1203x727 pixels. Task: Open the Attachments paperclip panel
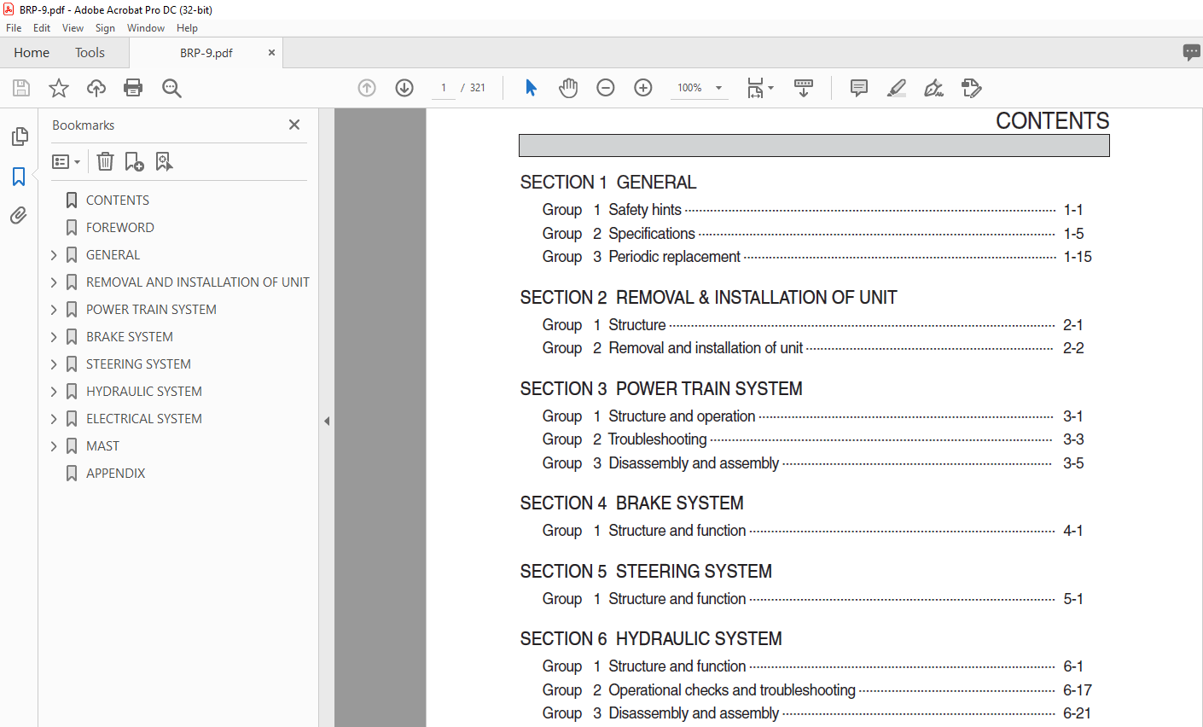pyautogui.click(x=19, y=215)
